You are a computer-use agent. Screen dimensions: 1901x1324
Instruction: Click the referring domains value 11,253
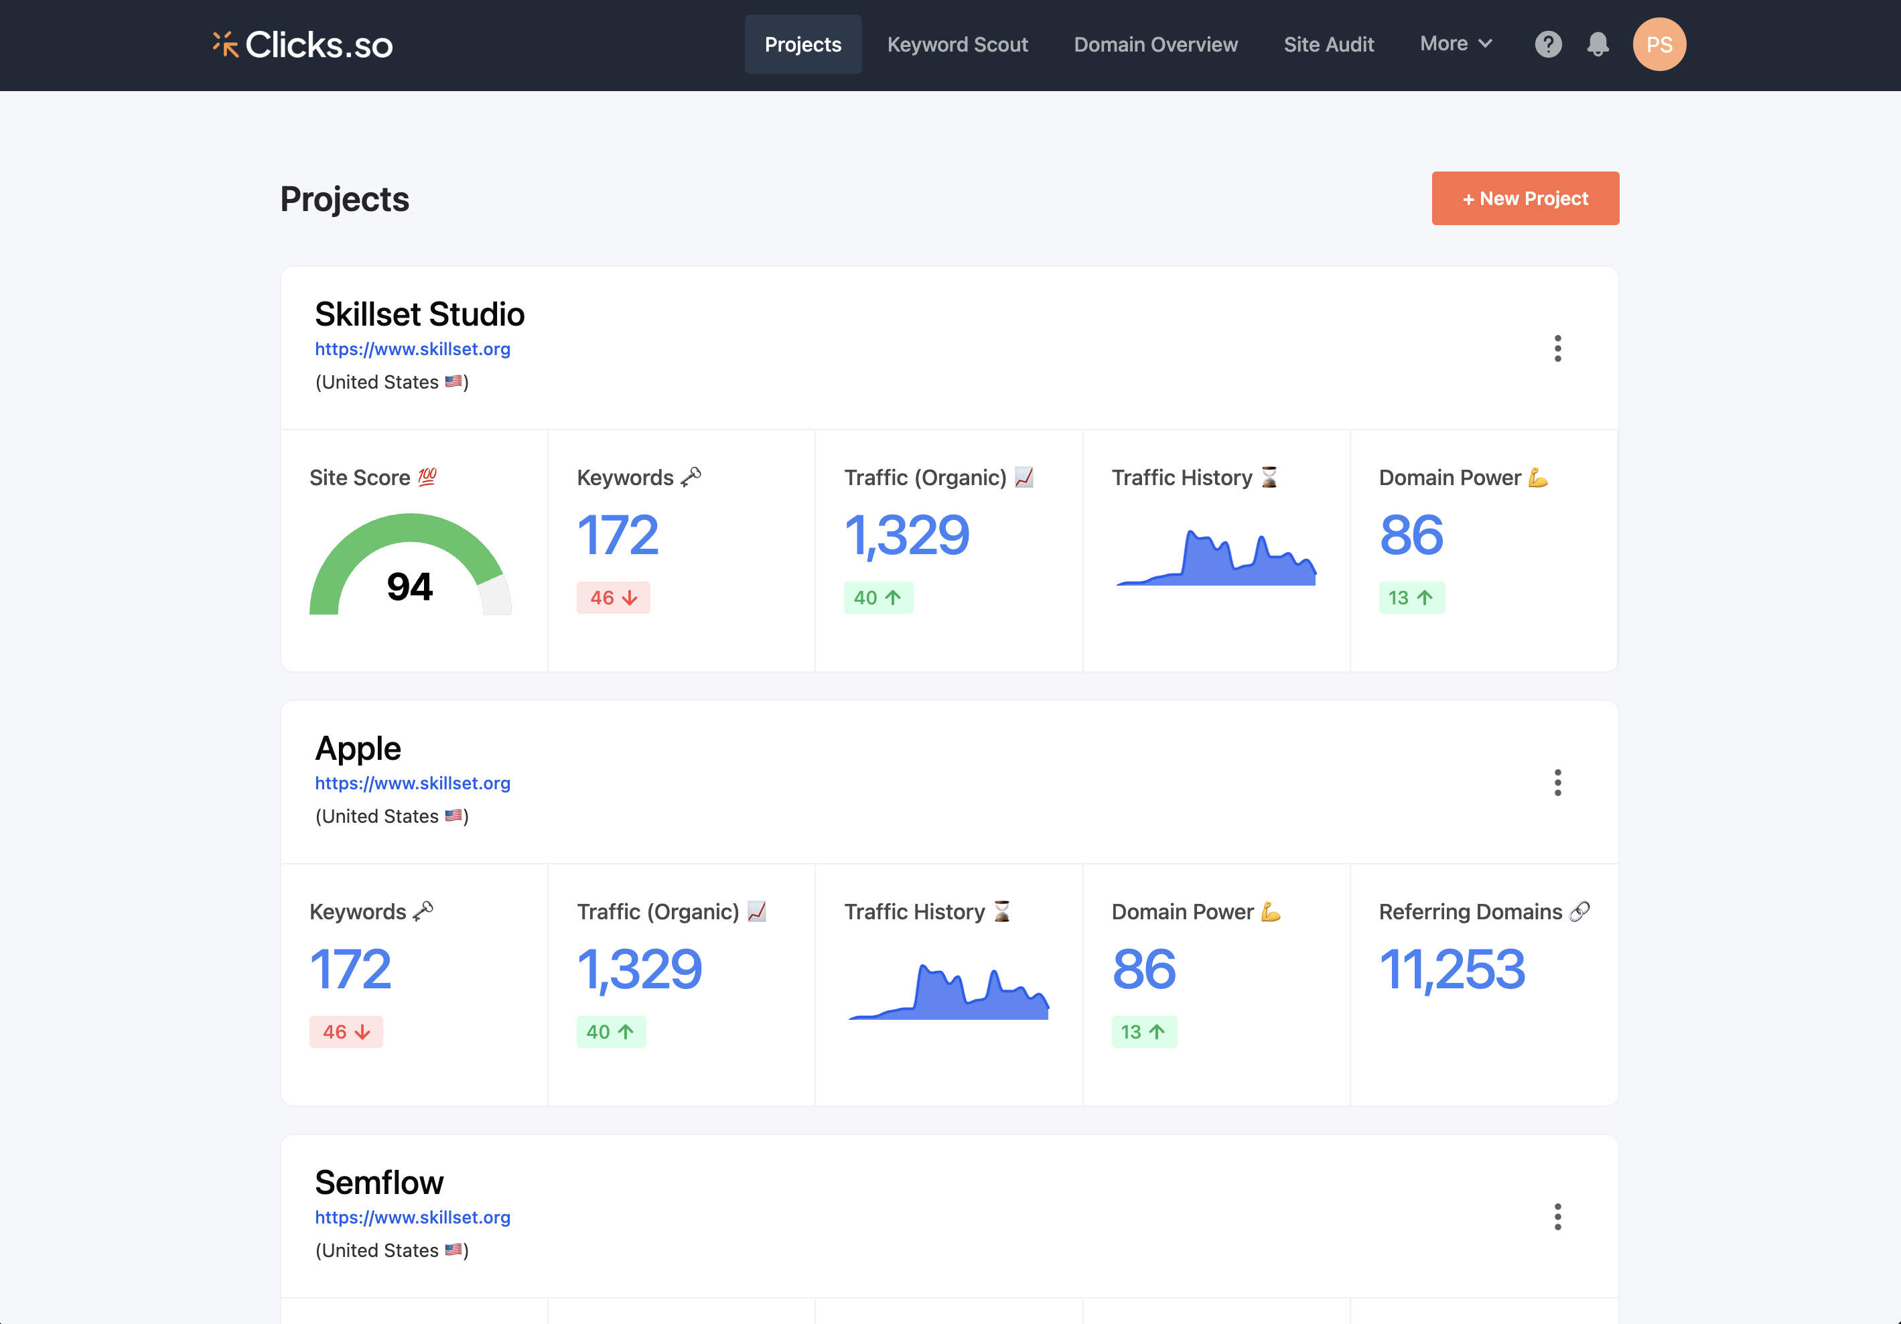[x=1452, y=969]
